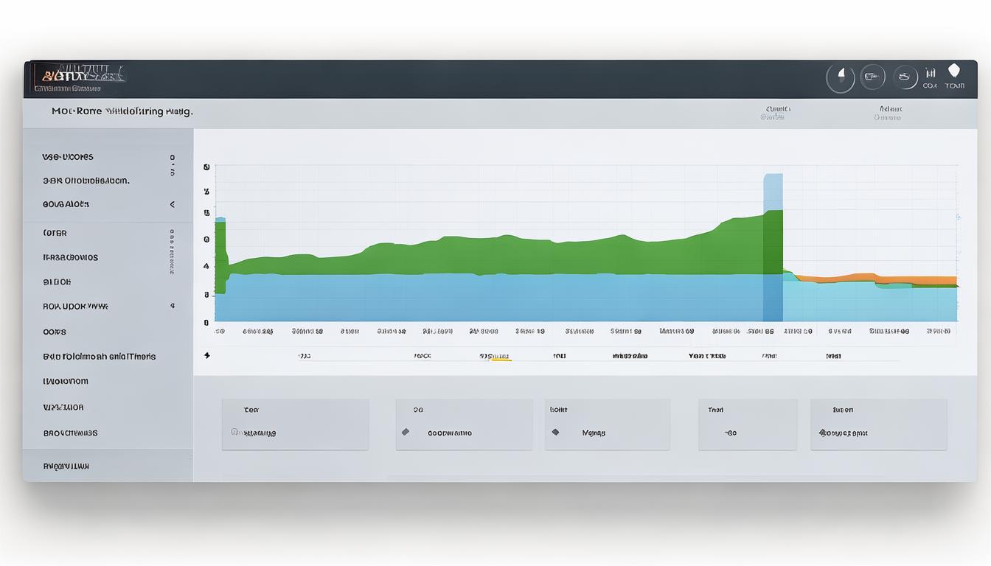
Task: Select the yellow-underlined tab below the chart
Action: 495,356
